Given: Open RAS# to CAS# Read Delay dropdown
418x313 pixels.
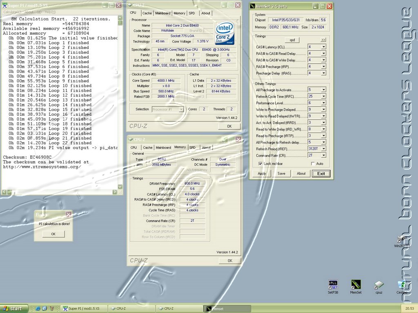Looking at the screenshot, I should tap(323, 53).
